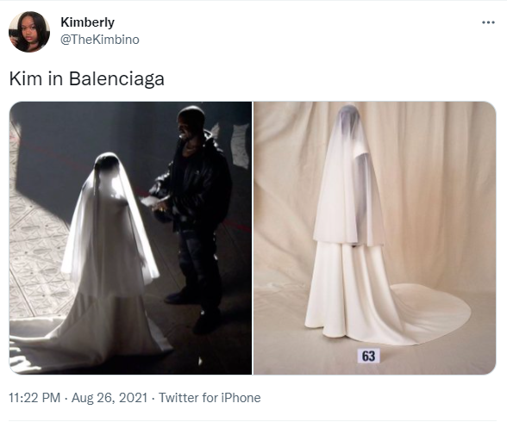Click the word Kim in the tweet text

click(x=26, y=78)
